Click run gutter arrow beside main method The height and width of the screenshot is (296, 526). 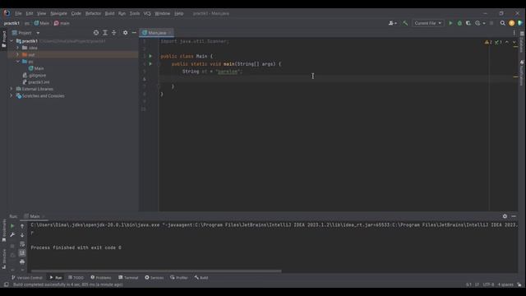[x=150, y=64]
